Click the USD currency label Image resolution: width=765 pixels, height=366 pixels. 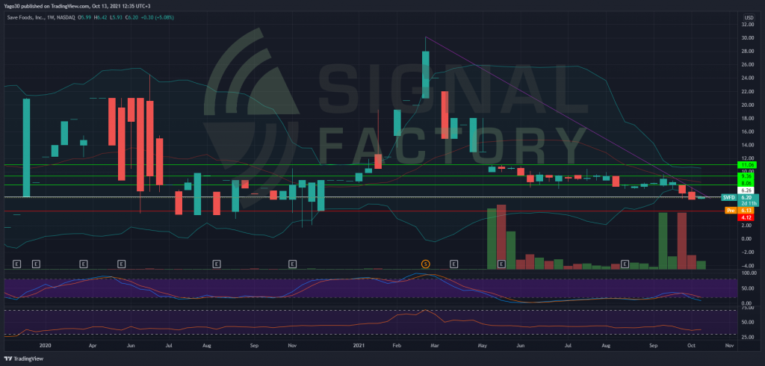coord(749,17)
